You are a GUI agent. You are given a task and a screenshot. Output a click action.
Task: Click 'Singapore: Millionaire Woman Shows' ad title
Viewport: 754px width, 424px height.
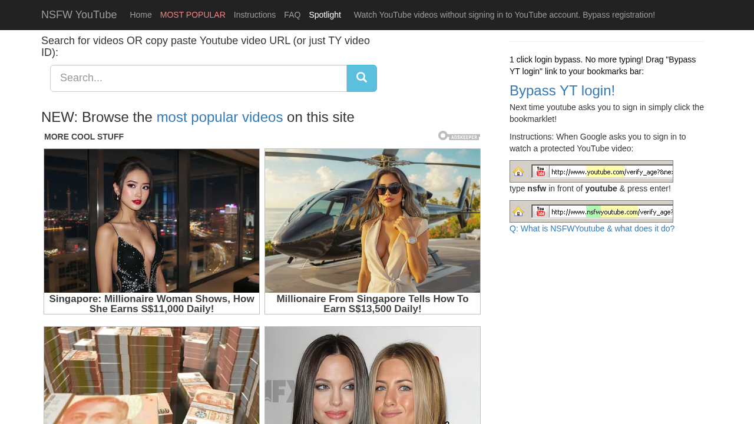pyautogui.click(x=152, y=304)
